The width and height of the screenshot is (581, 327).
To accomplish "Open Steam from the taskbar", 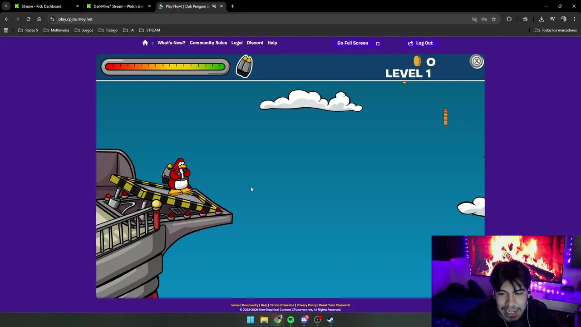I will point(330,320).
